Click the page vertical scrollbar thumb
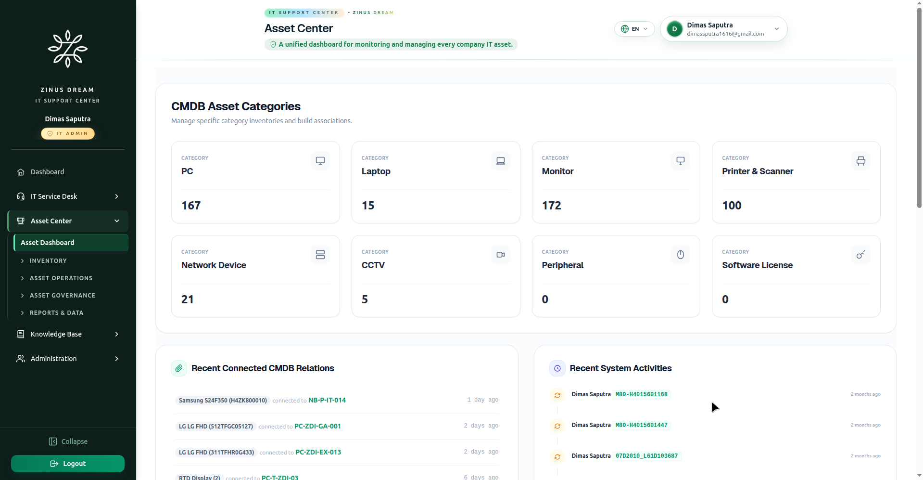The image size is (923, 480). point(919,107)
